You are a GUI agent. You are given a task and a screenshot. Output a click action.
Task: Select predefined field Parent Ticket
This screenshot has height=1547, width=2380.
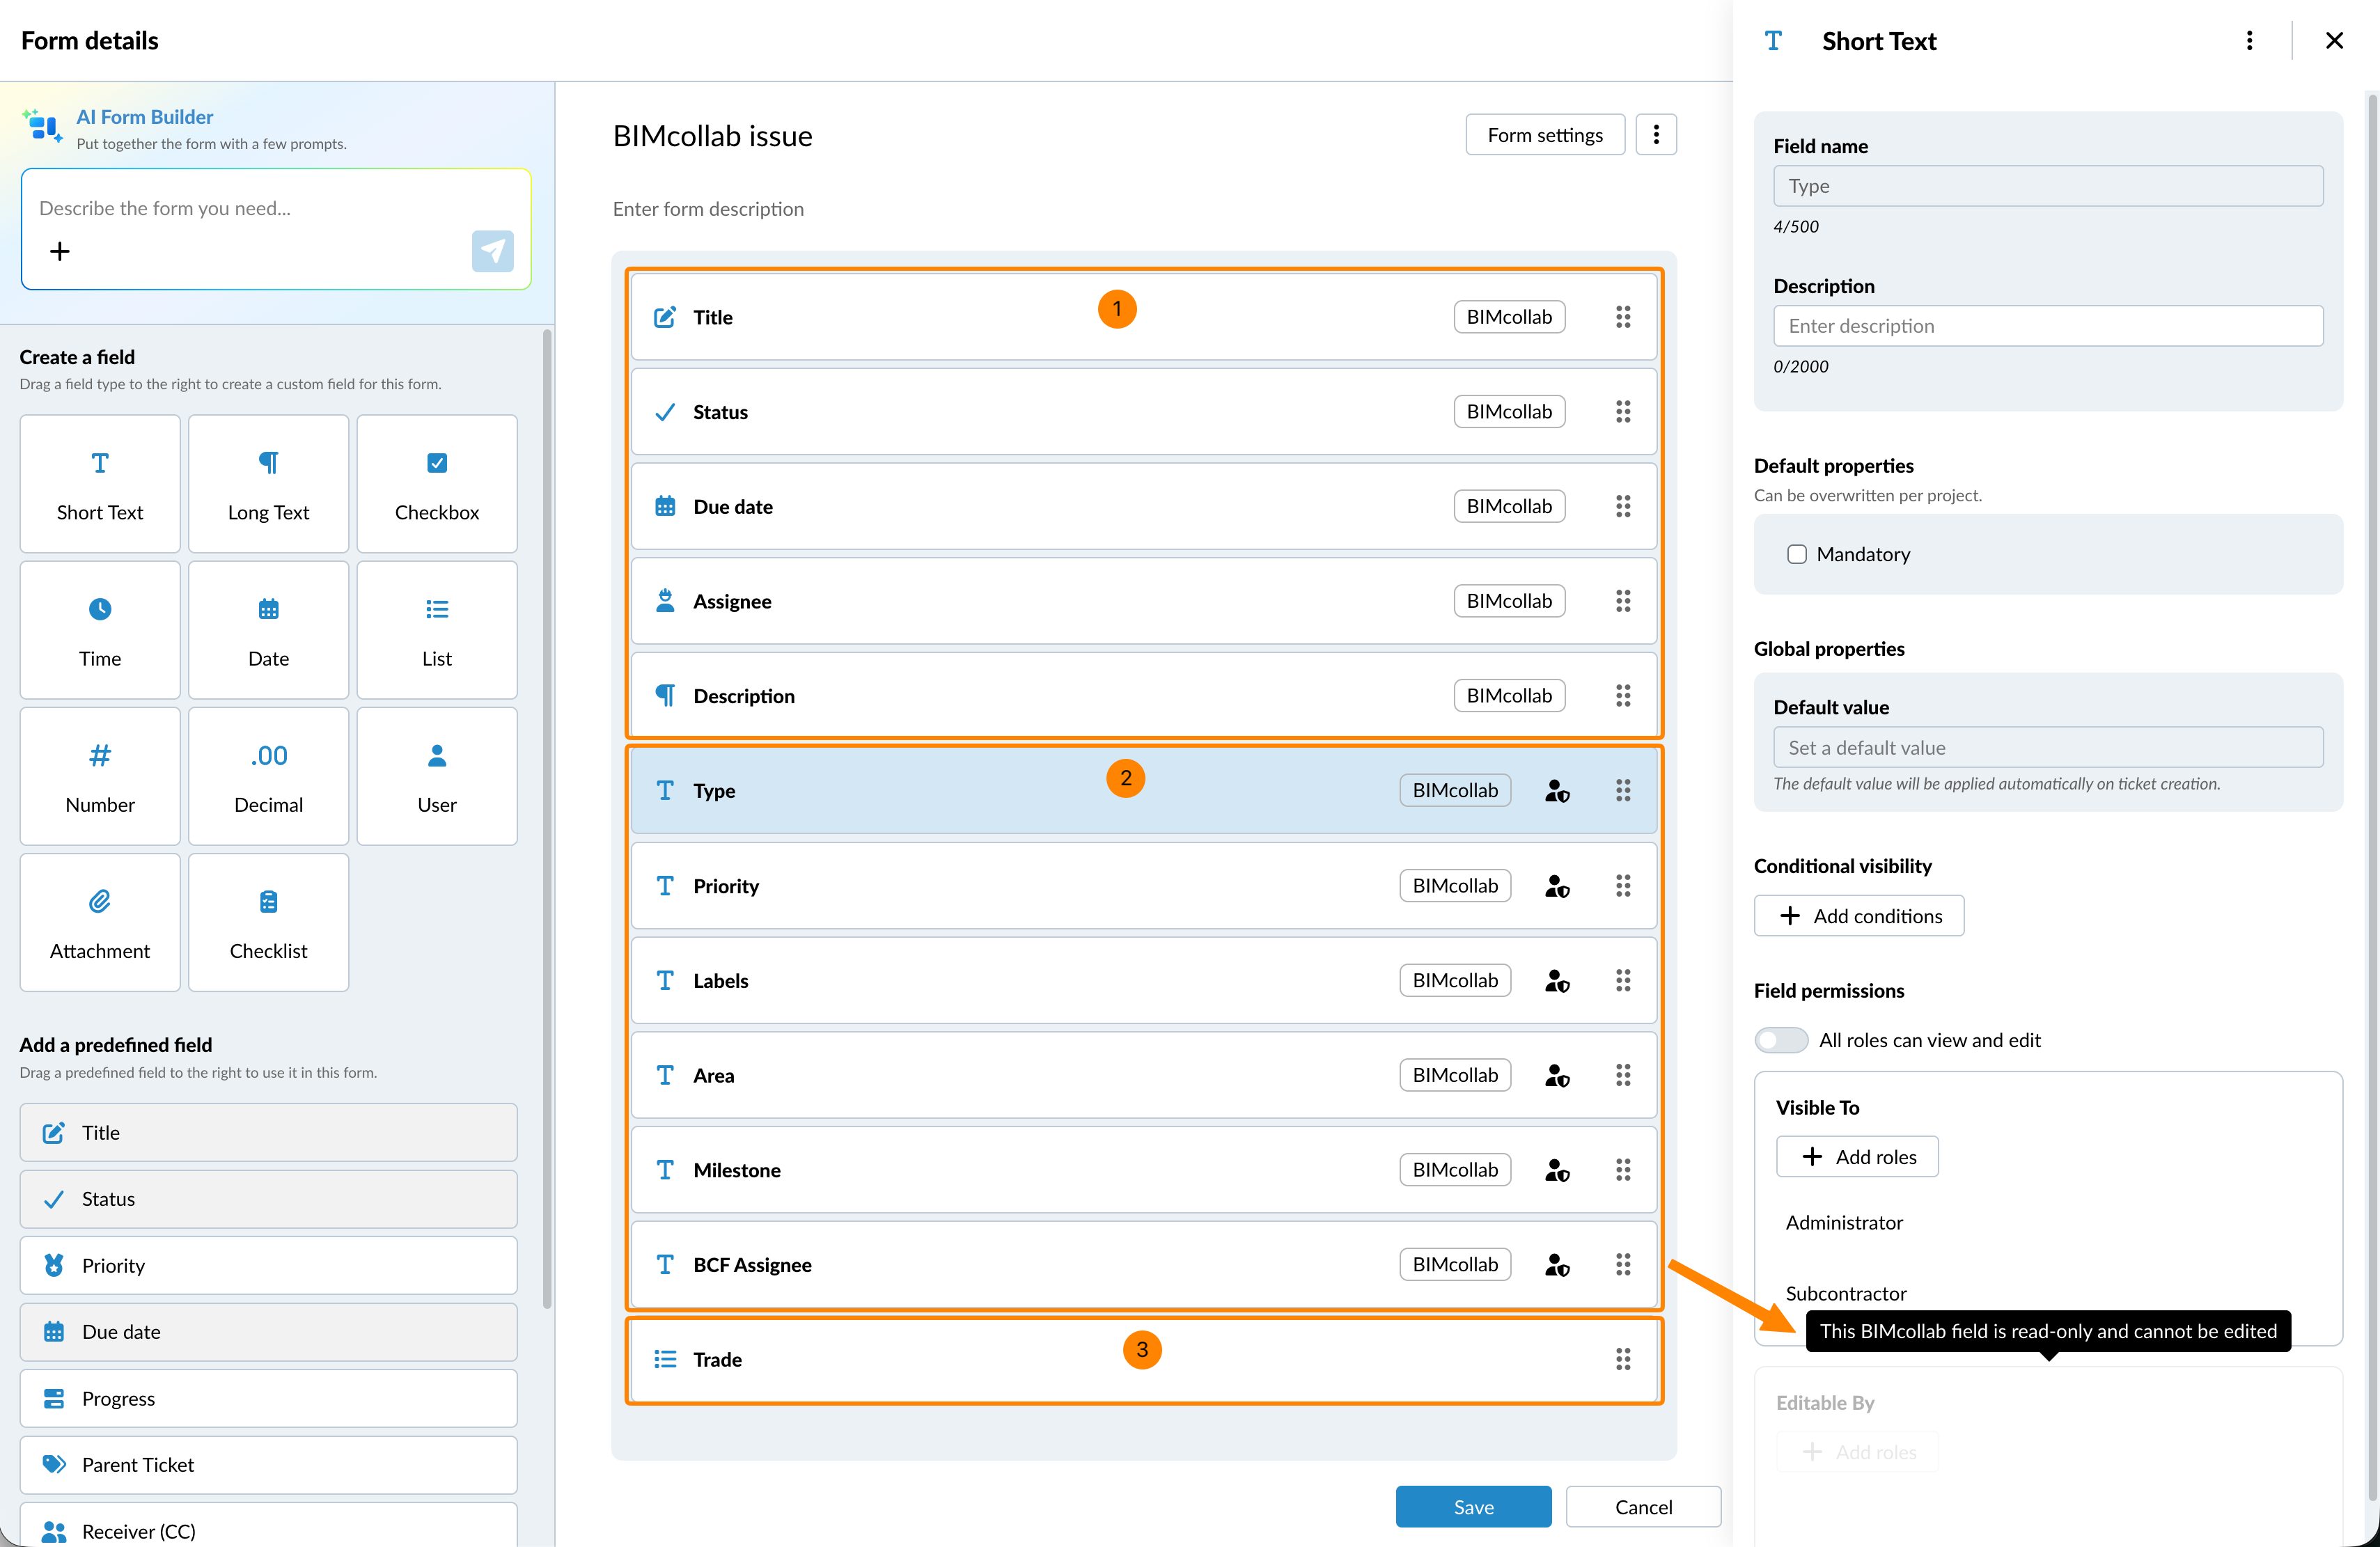(x=268, y=1465)
